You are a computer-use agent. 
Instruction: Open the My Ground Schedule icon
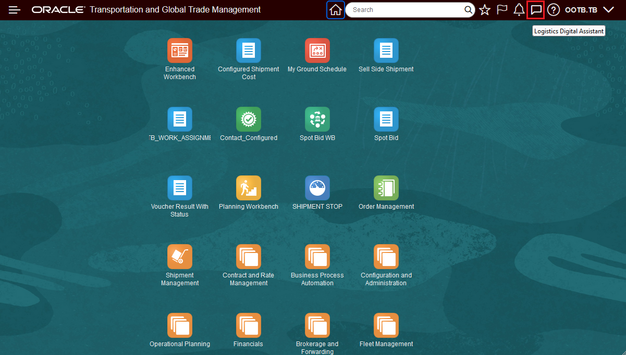(x=317, y=50)
